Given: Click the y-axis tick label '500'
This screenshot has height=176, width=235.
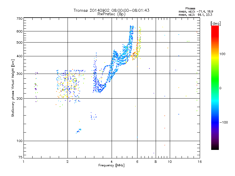Looking at the screenshot, I should (19, 43).
